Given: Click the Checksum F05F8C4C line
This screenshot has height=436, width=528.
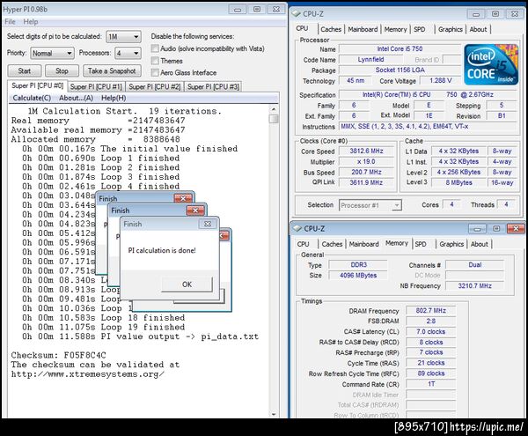Looking at the screenshot, I should point(58,355).
